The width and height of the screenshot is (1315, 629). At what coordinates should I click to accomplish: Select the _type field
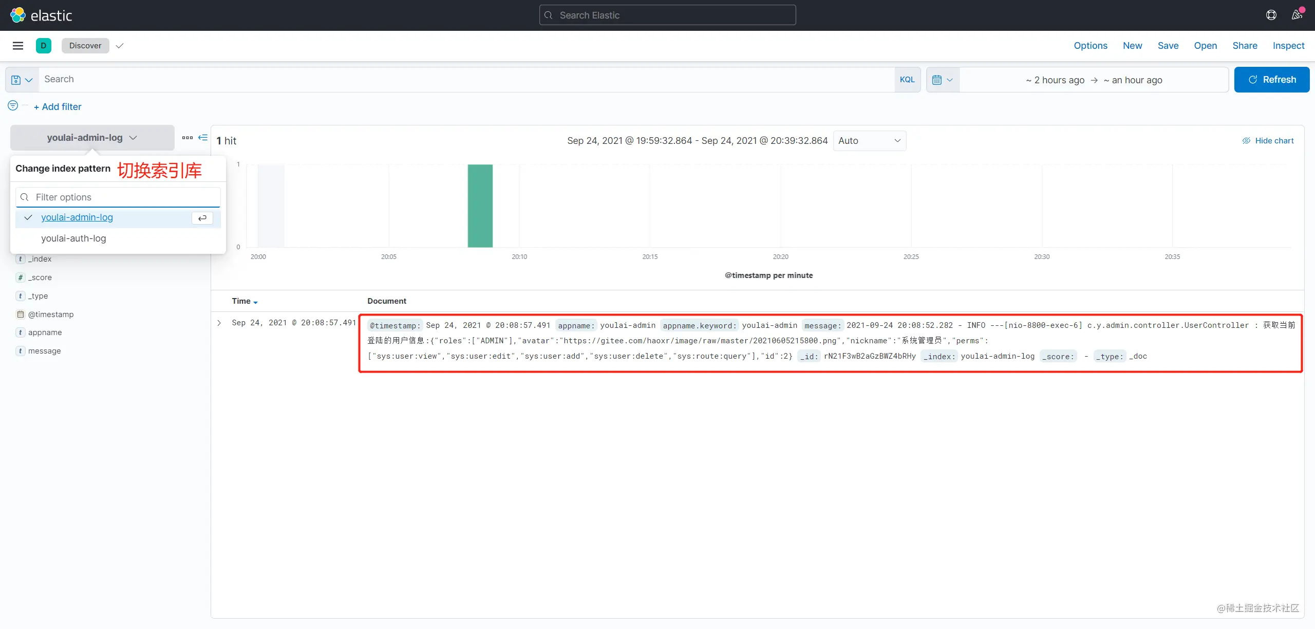38,296
